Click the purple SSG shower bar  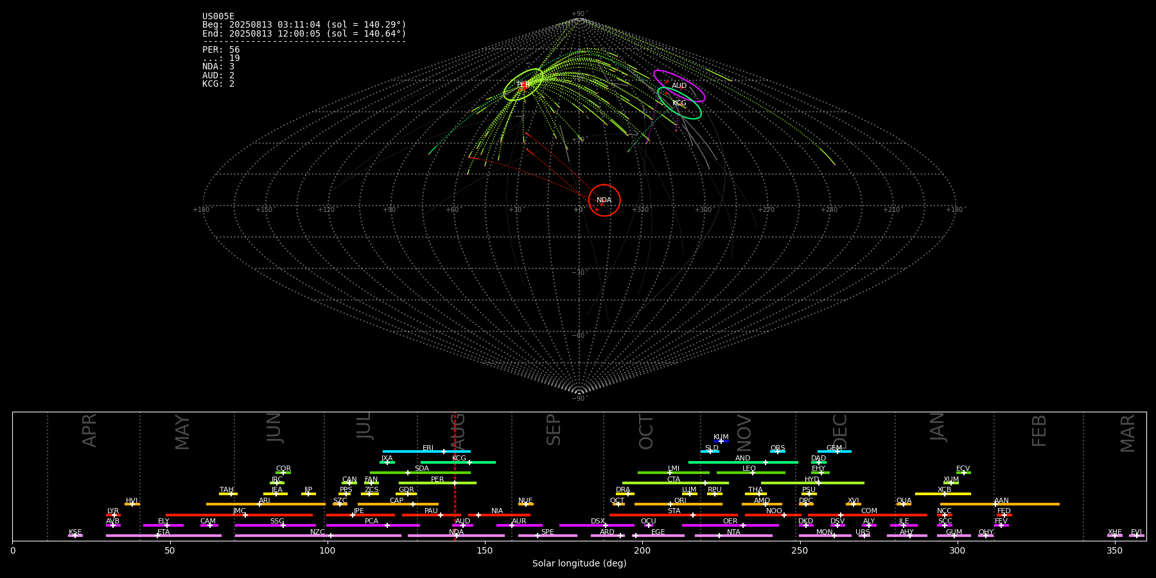point(275,525)
